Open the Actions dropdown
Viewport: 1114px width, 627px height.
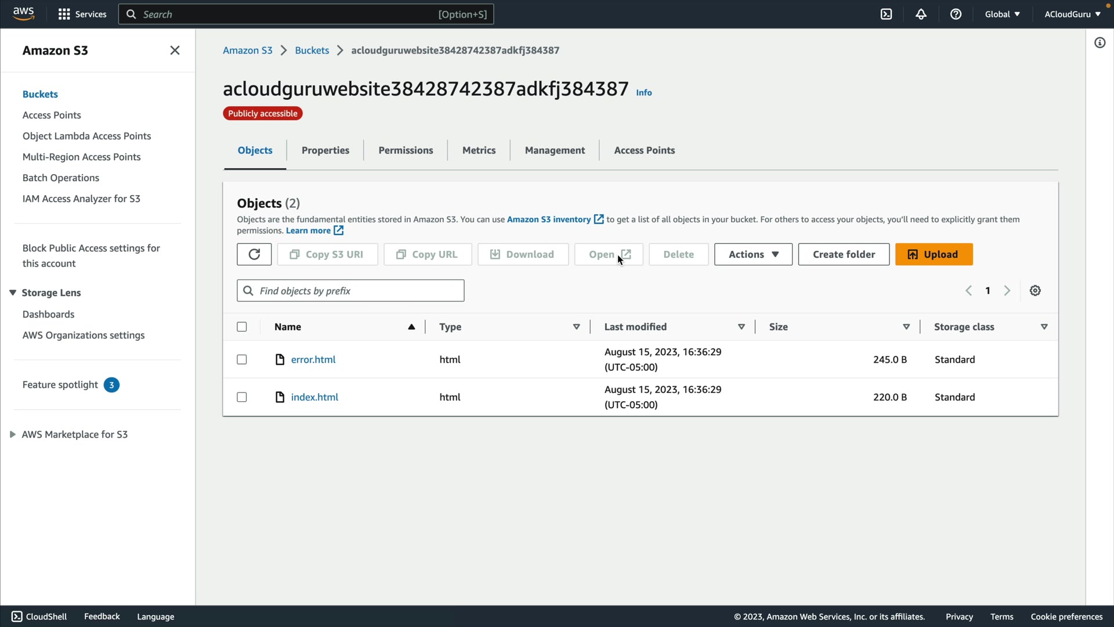(x=753, y=254)
